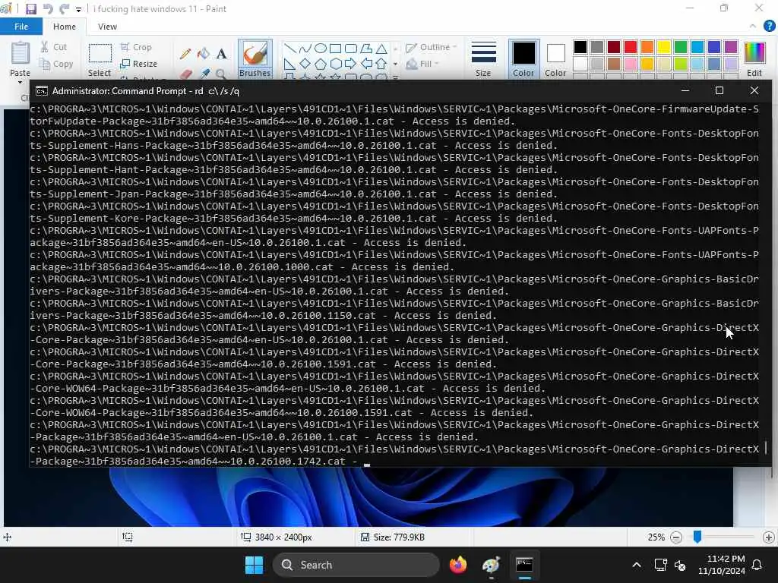778x583 pixels.
Task: Click the Paste clipboard button
Action: 21,54
